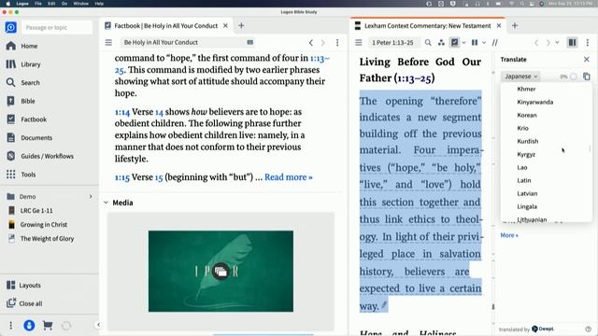Screen dimensions: 598x336
Task: Add a new tab beside Factbook
Action: [x=241, y=26]
